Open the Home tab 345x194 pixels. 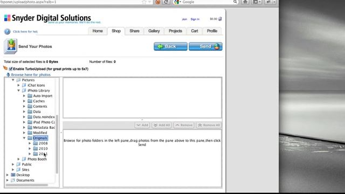[98, 31]
